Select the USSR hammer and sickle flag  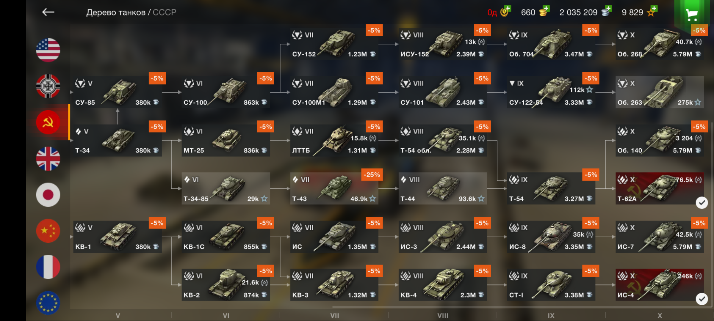pyautogui.click(x=48, y=122)
